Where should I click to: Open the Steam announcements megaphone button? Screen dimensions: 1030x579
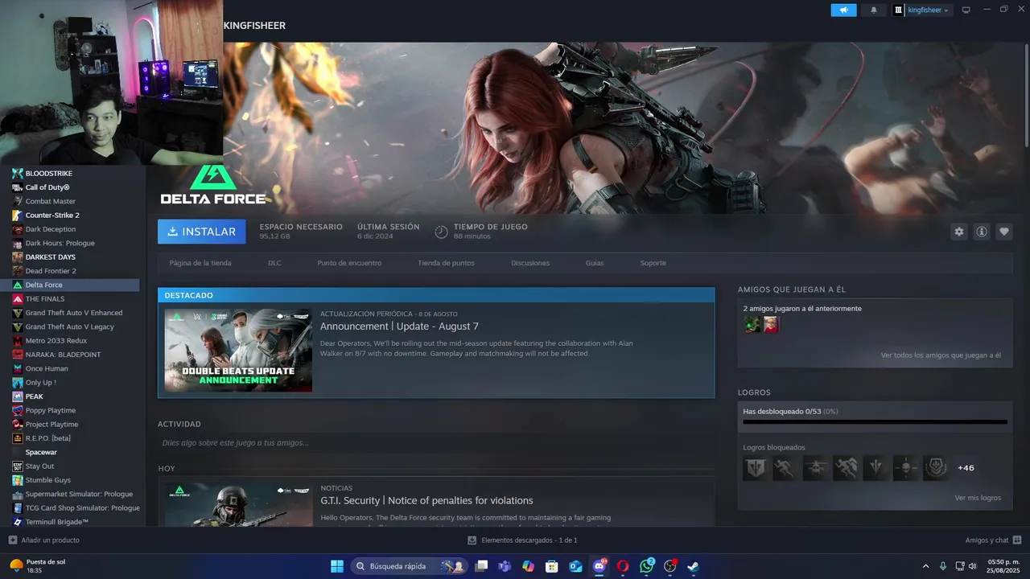(843, 10)
